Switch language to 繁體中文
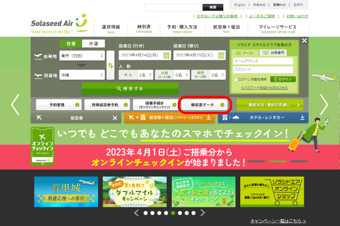 click(279, 5)
